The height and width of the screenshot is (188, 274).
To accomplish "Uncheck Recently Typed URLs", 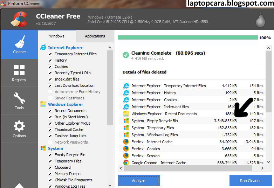I will point(50,73).
